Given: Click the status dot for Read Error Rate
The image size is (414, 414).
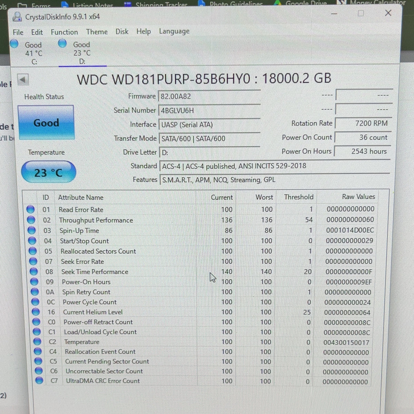Looking at the screenshot, I should click(x=30, y=209).
